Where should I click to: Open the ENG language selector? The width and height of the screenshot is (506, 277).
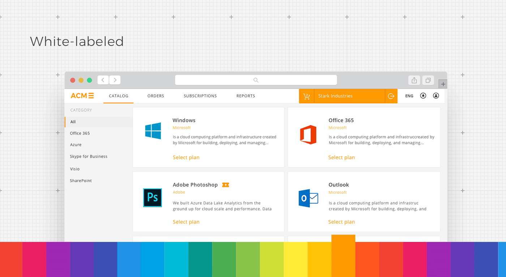click(409, 96)
